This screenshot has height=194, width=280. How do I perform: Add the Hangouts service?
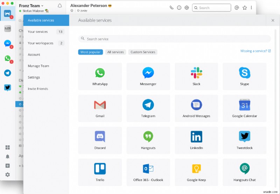coord(148,140)
